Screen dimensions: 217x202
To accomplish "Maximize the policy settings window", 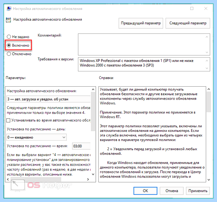I will point(192,9).
